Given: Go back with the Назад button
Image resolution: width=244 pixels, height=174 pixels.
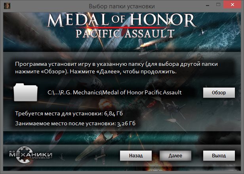Looking at the screenshot, I should tap(136, 156).
